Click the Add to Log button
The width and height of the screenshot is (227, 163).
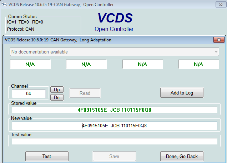coord(182,93)
